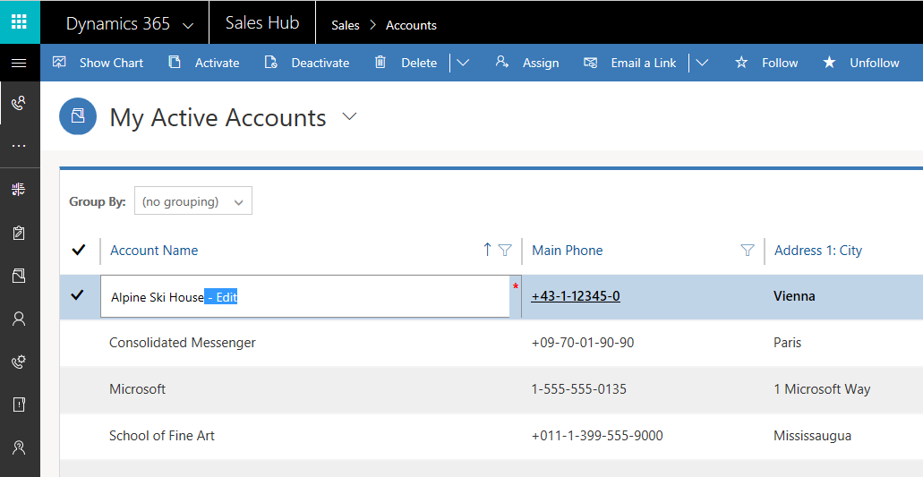
Task: Click the Follow star outline icon
Action: (x=741, y=63)
